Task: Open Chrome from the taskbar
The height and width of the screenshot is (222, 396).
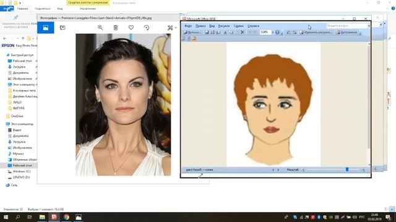Action: tap(66, 217)
